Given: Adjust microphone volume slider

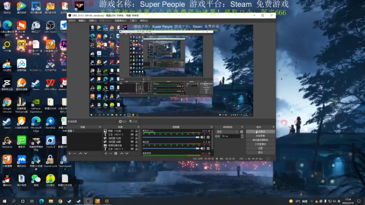Looking at the screenshot, I should coord(171,137).
